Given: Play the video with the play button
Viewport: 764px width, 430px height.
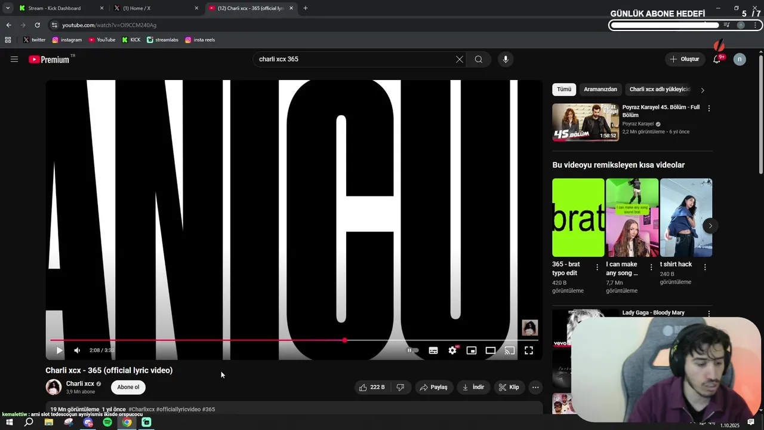Looking at the screenshot, I should (x=59, y=351).
